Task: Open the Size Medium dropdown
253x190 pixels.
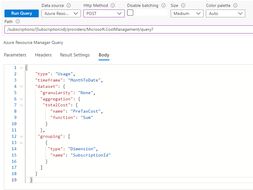Action: pos(187,13)
